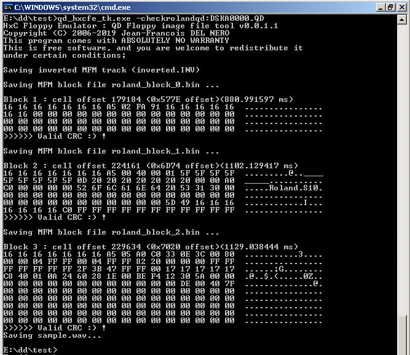Click the hex row containing 5D 49 16 16 16

point(163,203)
